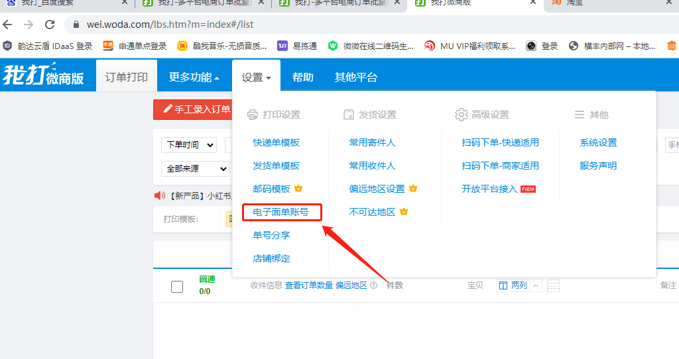This screenshot has width=679, height=359.
Task: Choose 快递单模板 in print settings
Action: [x=276, y=142]
